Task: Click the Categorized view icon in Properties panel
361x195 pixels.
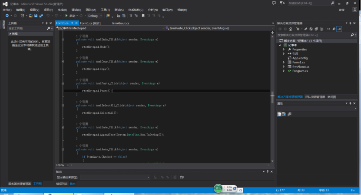Action: tap(279, 114)
